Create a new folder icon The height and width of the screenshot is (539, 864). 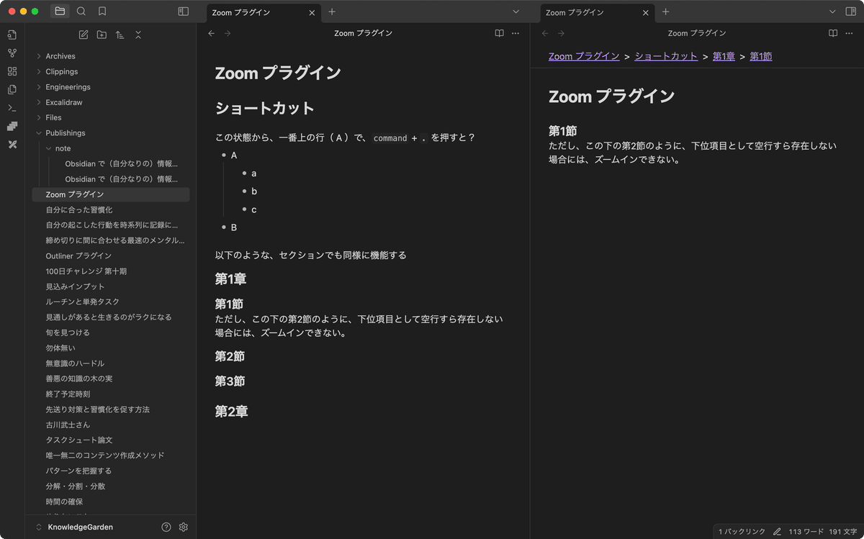pos(102,35)
